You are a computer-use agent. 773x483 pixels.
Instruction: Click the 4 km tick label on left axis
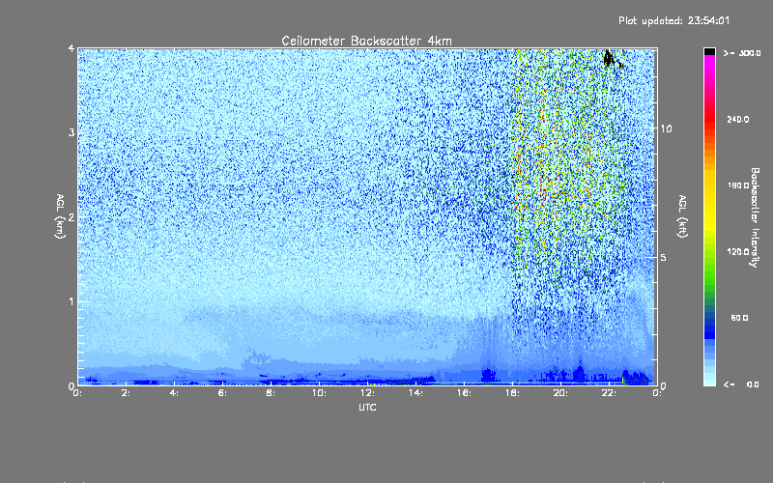pyautogui.click(x=72, y=49)
